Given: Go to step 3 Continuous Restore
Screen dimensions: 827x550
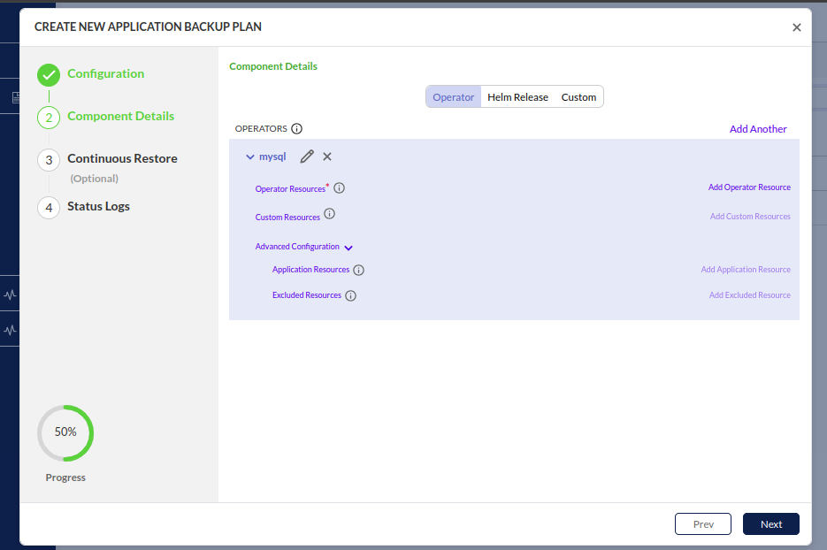Looking at the screenshot, I should (122, 159).
